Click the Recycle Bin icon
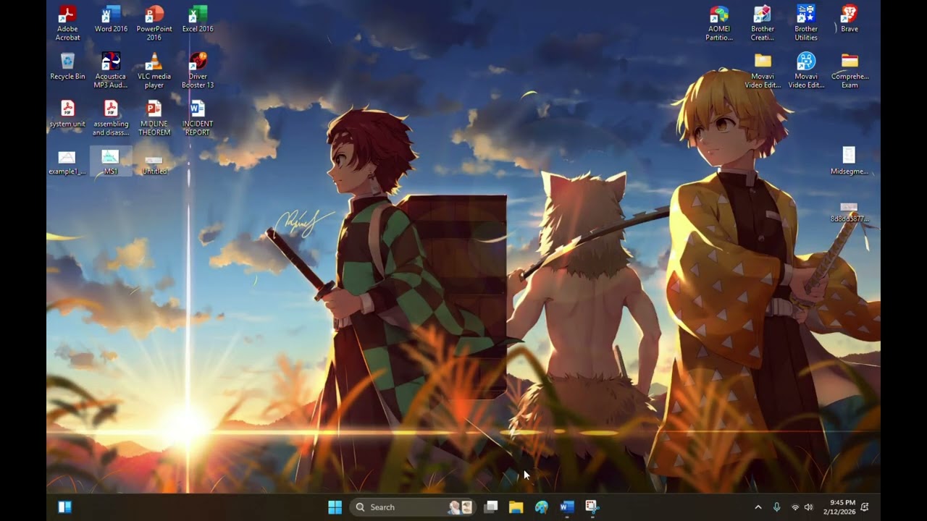The image size is (927, 521). 67,66
